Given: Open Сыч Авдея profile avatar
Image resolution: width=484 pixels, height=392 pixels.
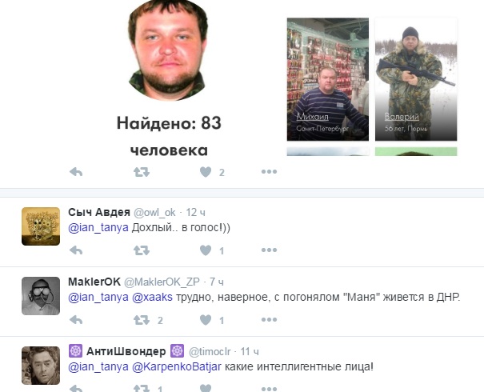Looking at the screenshot, I should pos(41,226).
